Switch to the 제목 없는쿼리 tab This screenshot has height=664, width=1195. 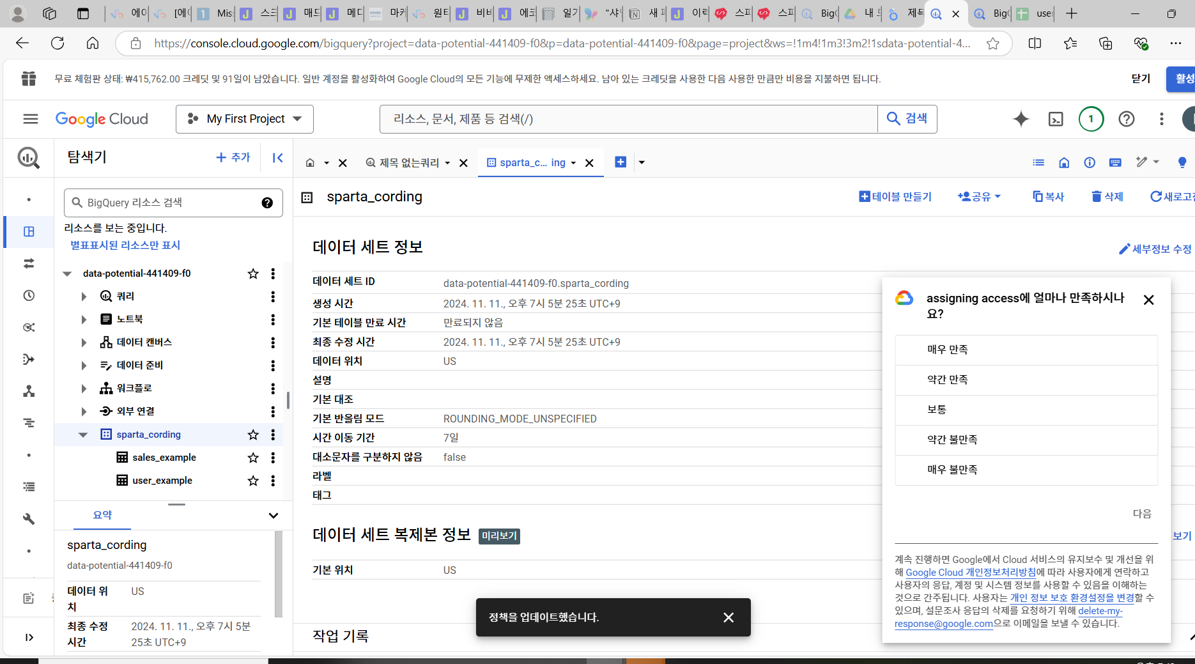408,163
